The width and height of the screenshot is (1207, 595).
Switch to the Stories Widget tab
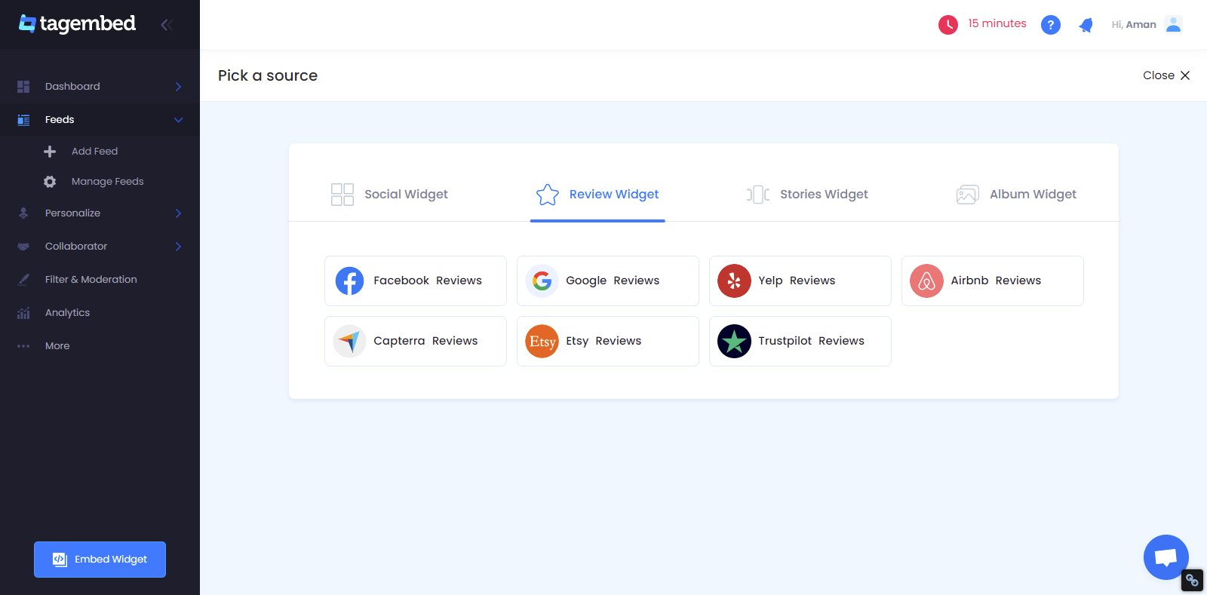807,195
